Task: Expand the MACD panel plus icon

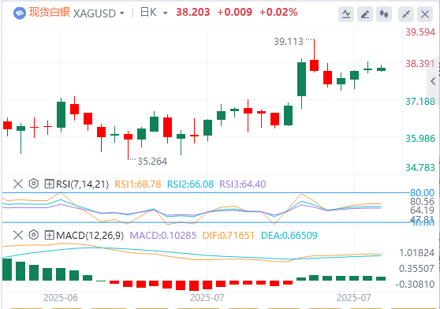Action: [x=49, y=235]
